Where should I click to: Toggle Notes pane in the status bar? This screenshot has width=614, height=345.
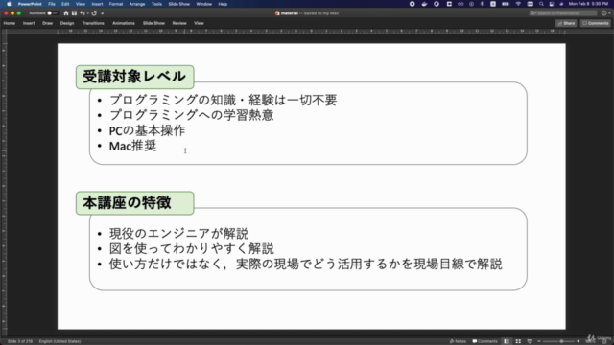tap(458, 341)
